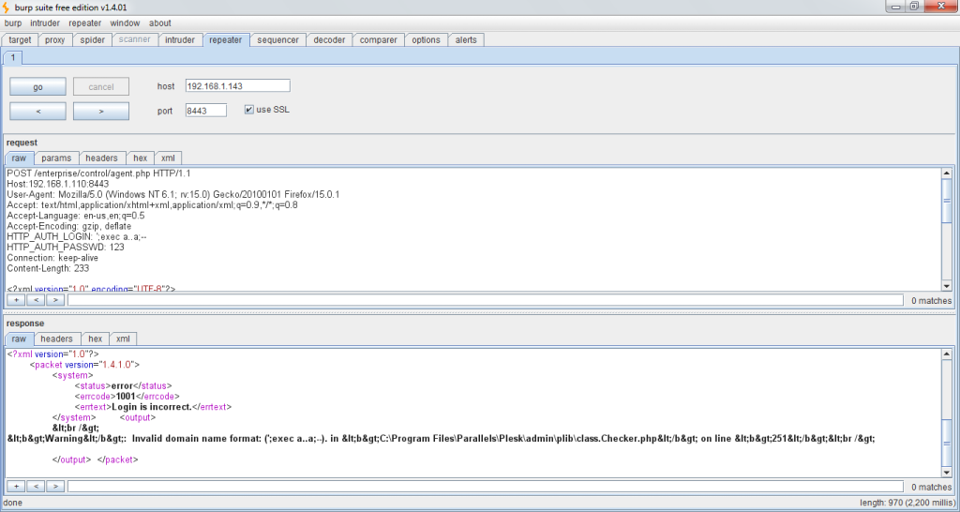Click response search next match button
The height and width of the screenshot is (512, 960).
(55, 487)
